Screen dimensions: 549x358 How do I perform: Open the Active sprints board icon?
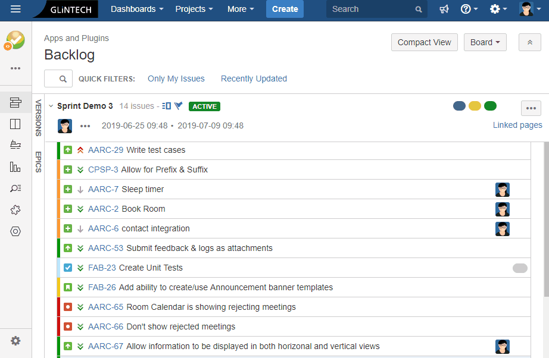point(15,124)
